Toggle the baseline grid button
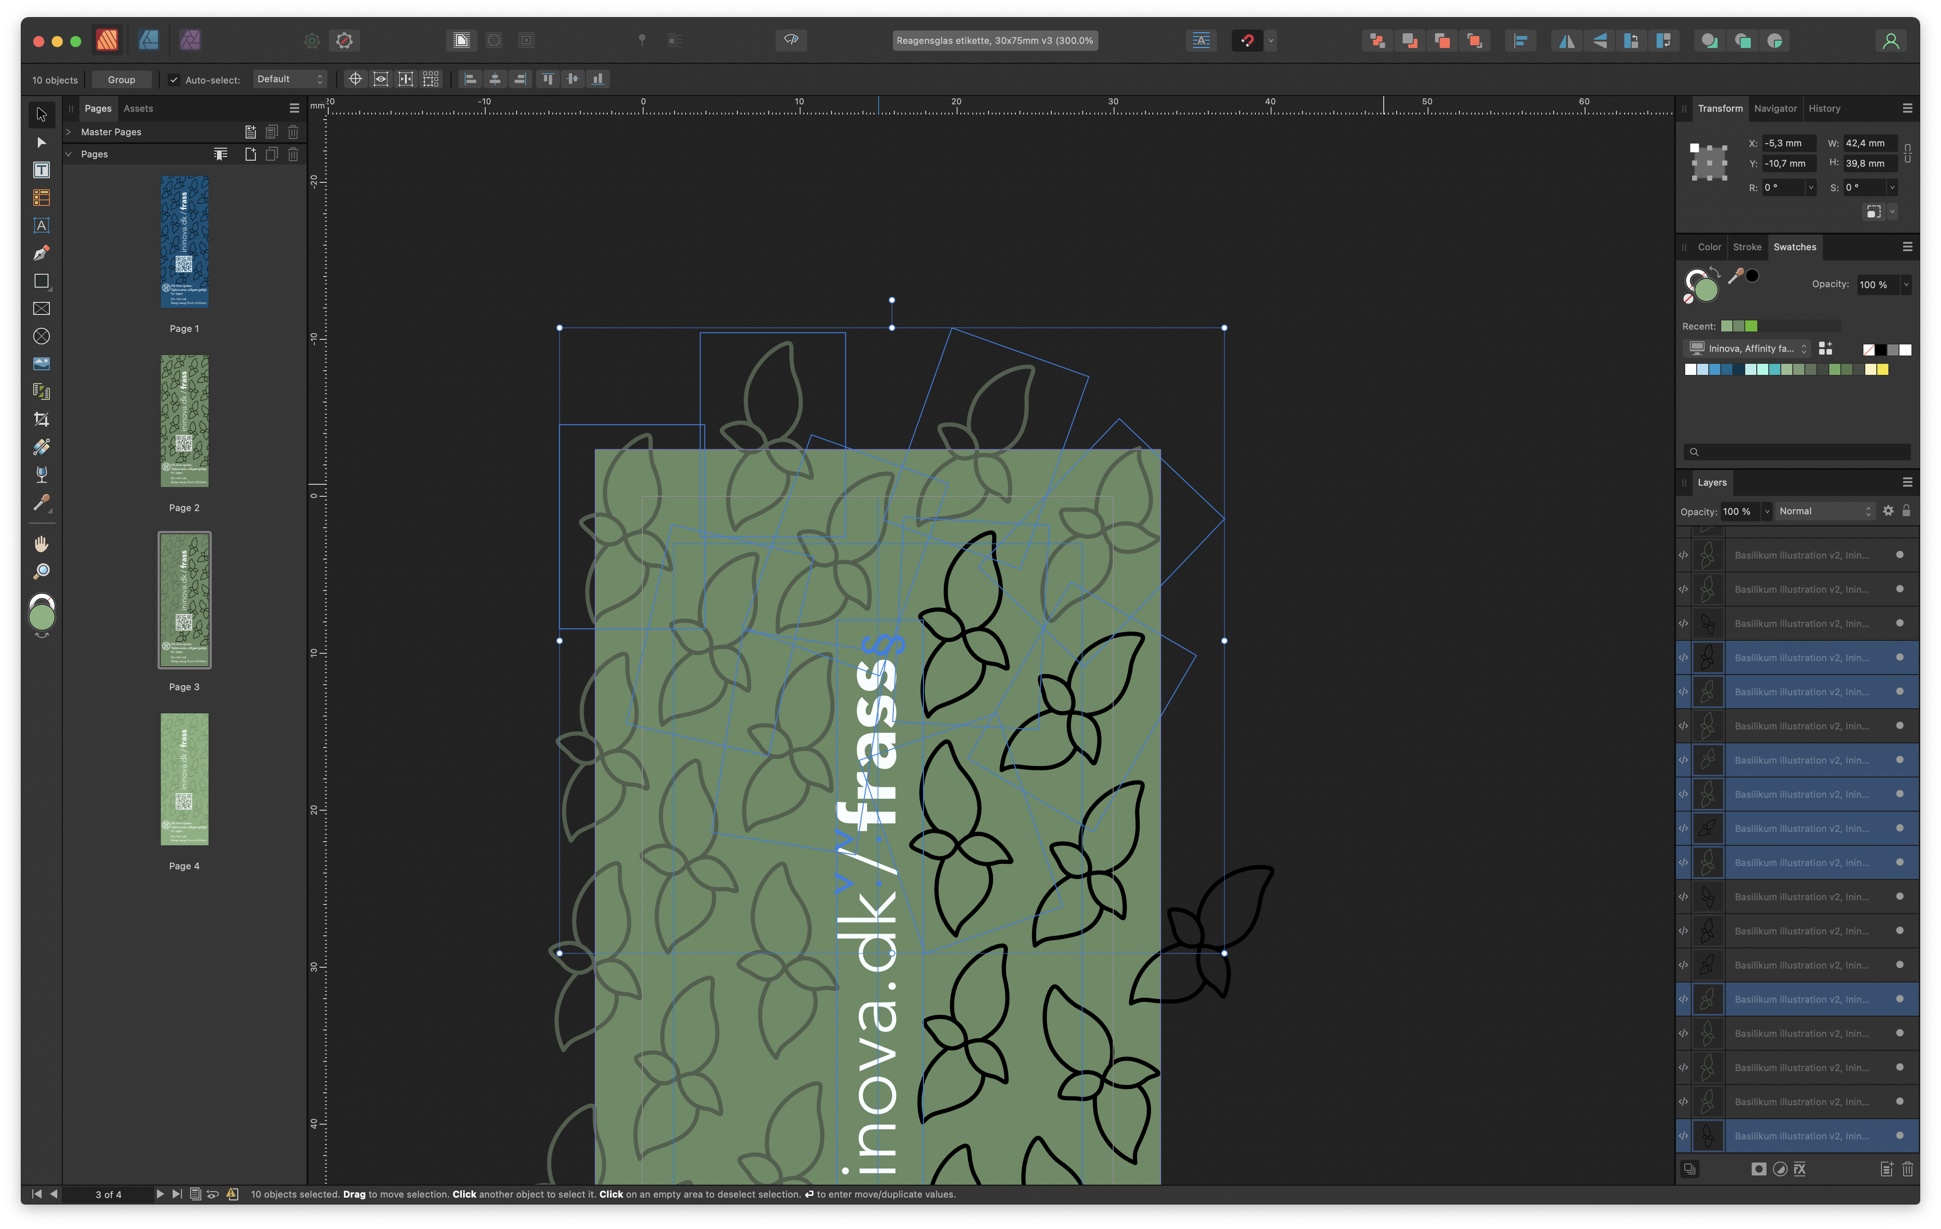Image resolution: width=1941 pixels, height=1229 pixels. pyautogui.click(x=1201, y=40)
